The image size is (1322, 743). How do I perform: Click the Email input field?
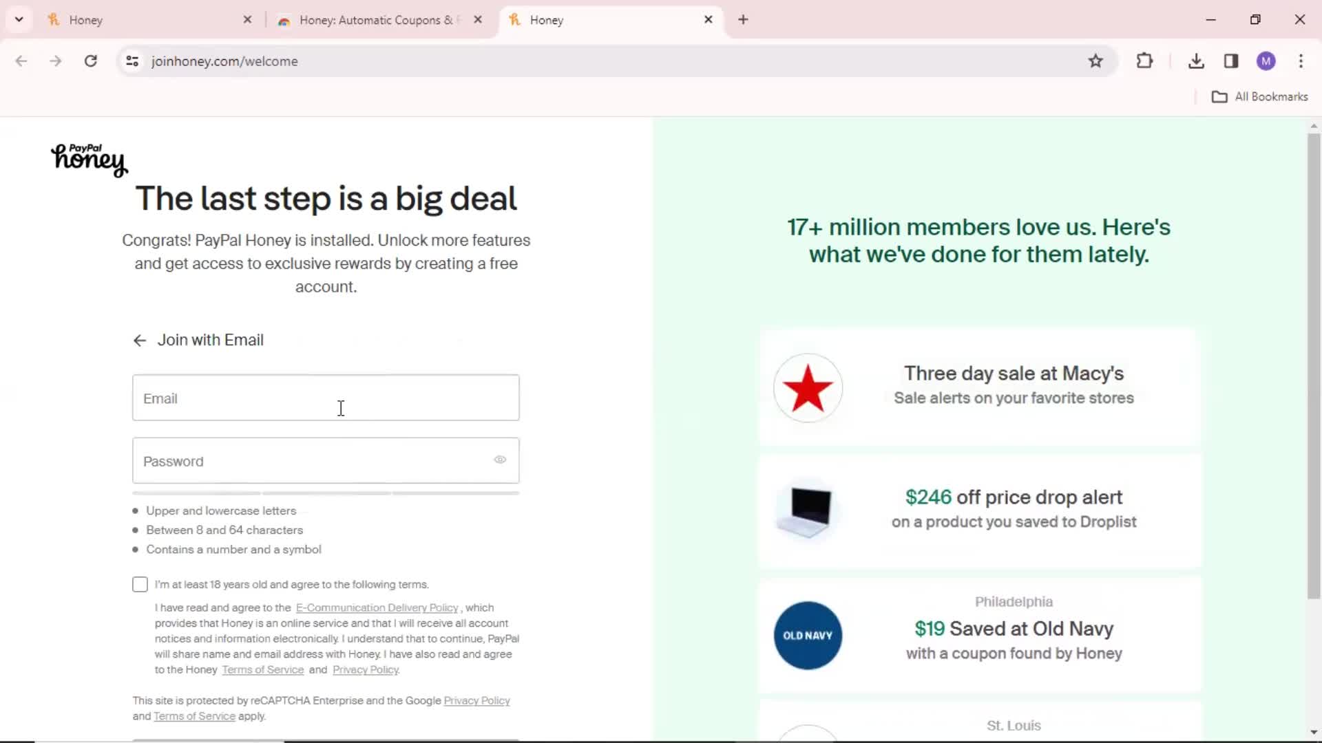coord(326,398)
